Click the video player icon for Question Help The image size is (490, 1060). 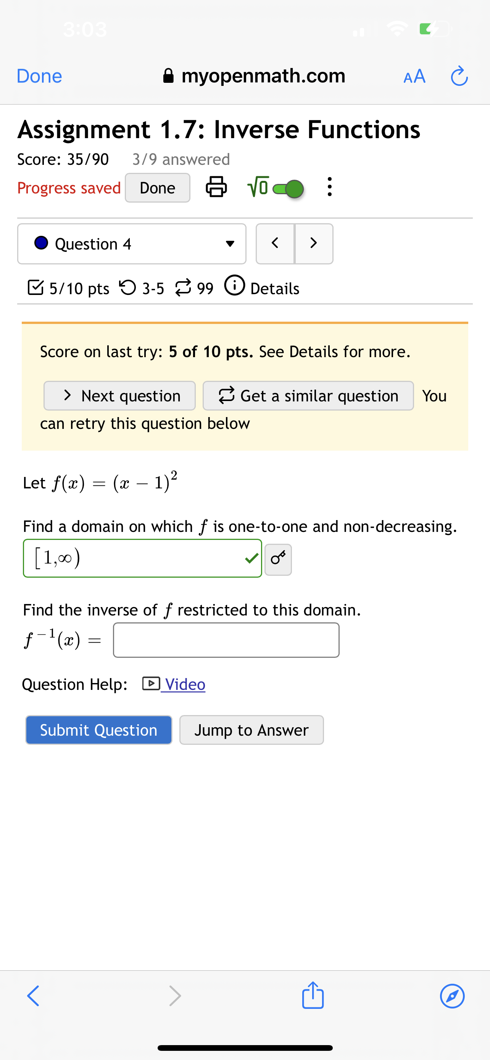point(151,683)
